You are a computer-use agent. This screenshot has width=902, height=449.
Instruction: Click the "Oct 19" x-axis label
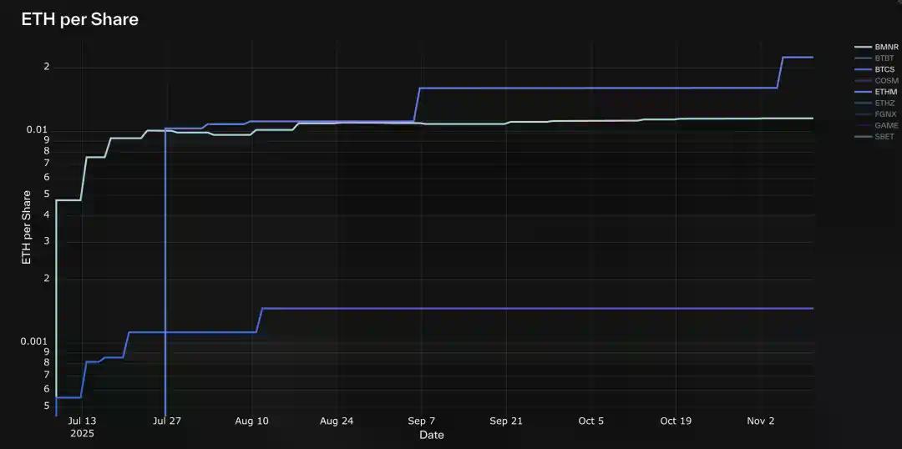pos(676,421)
